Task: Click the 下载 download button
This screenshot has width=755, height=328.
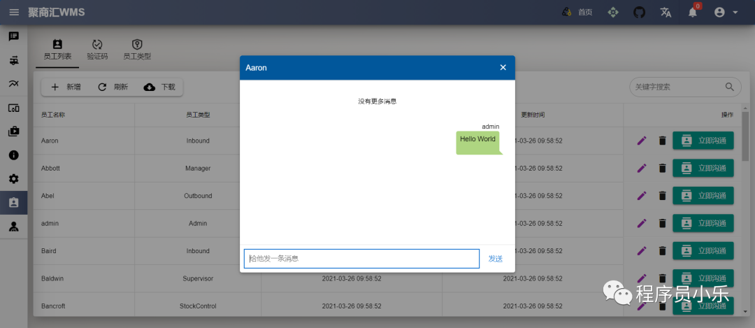Action: 159,87
